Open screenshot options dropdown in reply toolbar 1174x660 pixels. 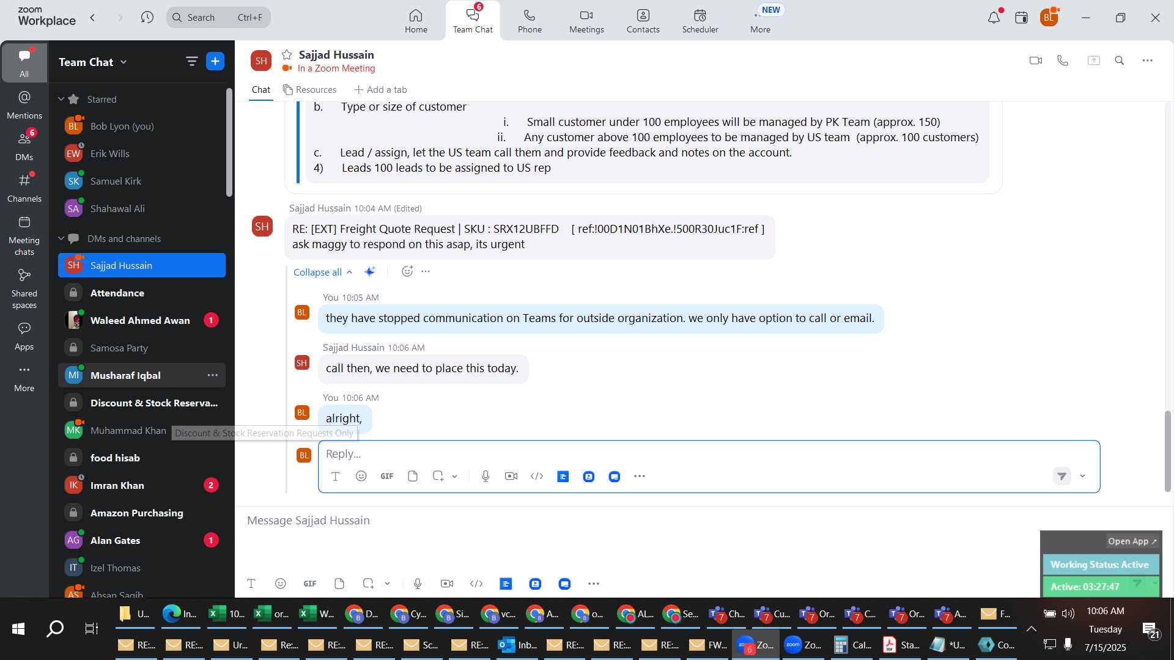455,476
